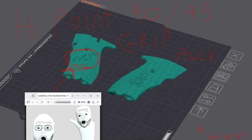Maximize the small browser window

(91, 96)
